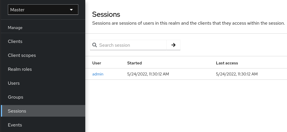Open the Master realm dropdown

click(43, 10)
